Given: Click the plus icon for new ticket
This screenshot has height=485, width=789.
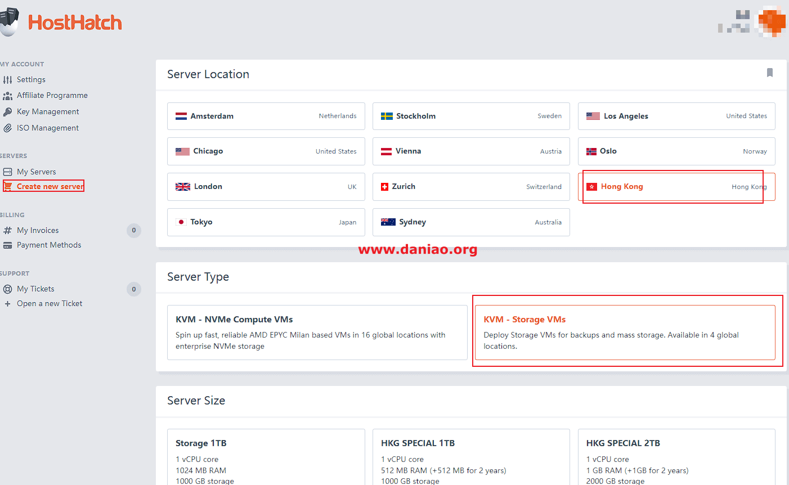Looking at the screenshot, I should 7,304.
